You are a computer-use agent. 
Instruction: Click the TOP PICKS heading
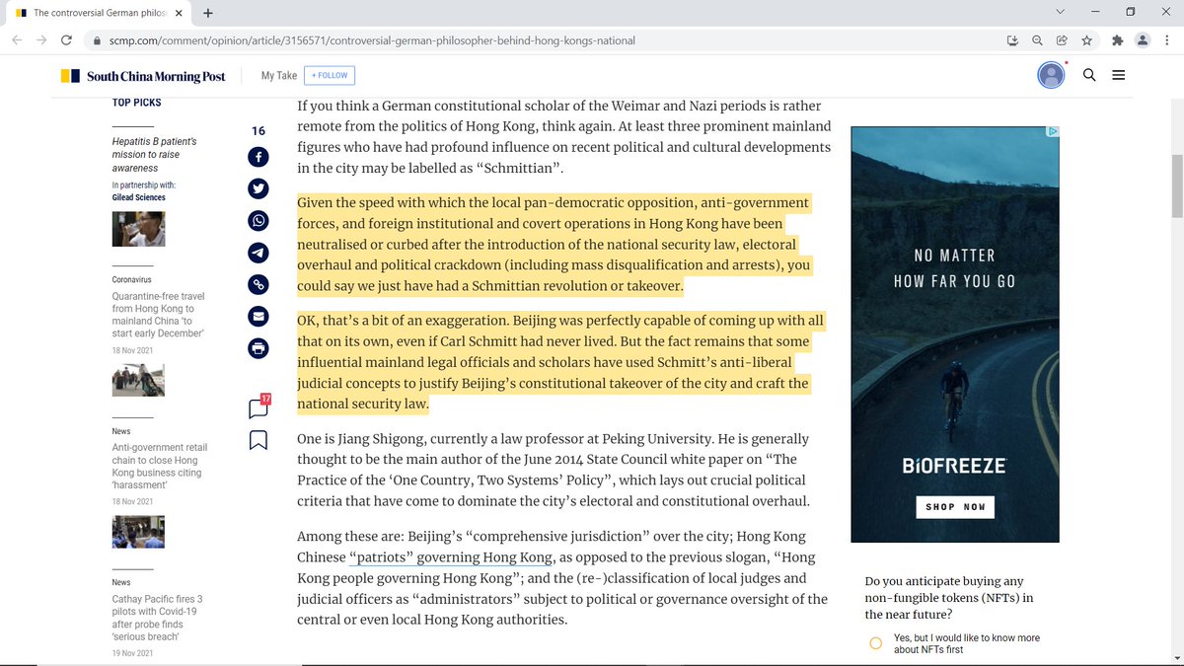coord(136,103)
